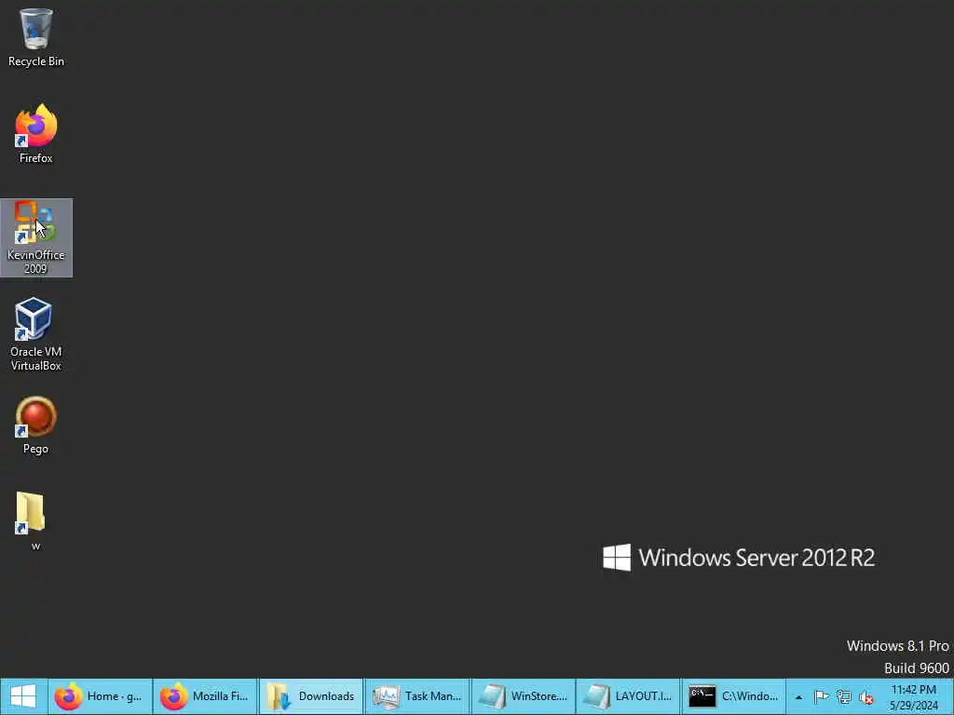
Task: Switch to the LAYOUT notepad taskbar button
Action: [628, 696]
